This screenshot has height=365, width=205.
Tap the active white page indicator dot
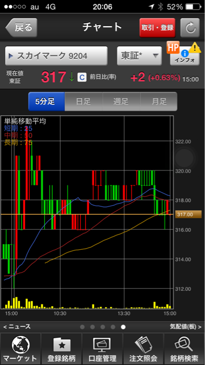(x=123, y=327)
